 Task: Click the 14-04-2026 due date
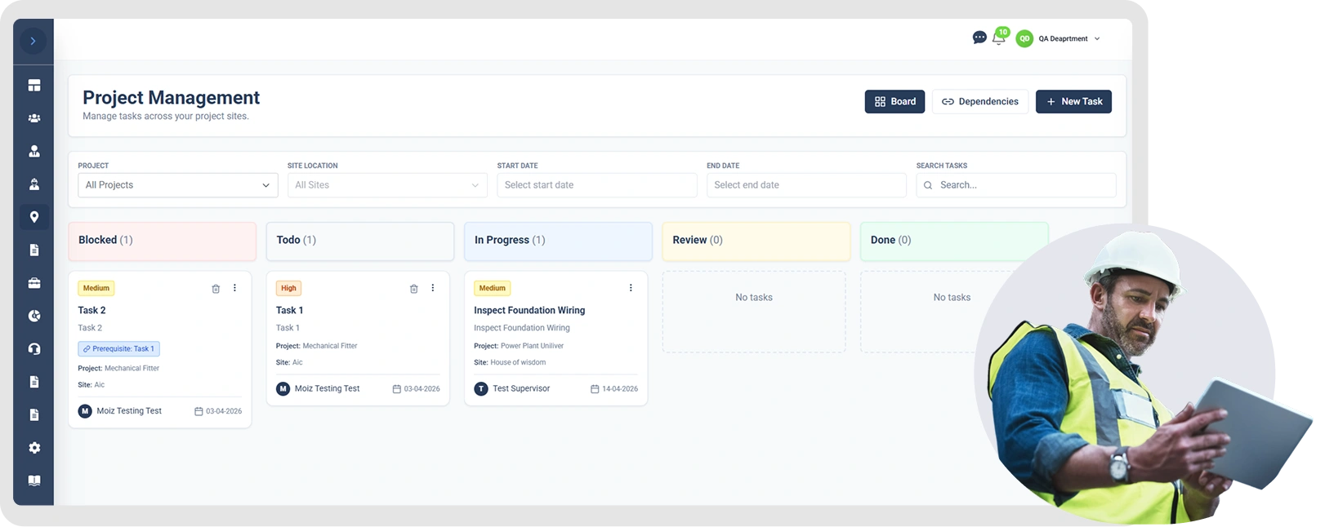pyautogui.click(x=614, y=389)
